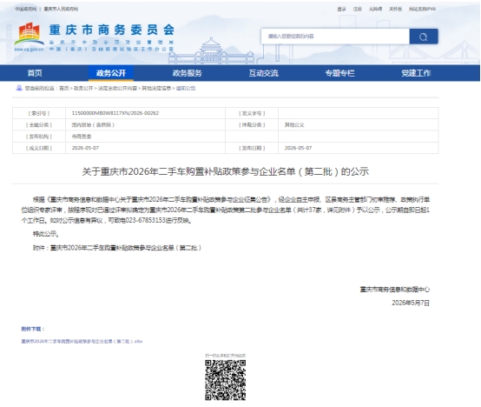The width and height of the screenshot is (481, 407).
Task: Click the 特此公示 line
Action: pyautogui.click(x=46, y=234)
